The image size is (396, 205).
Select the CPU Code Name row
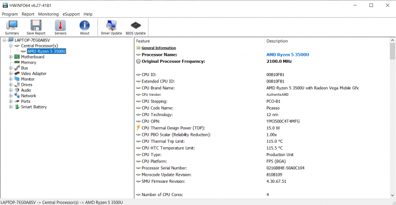pyautogui.click(x=157, y=108)
